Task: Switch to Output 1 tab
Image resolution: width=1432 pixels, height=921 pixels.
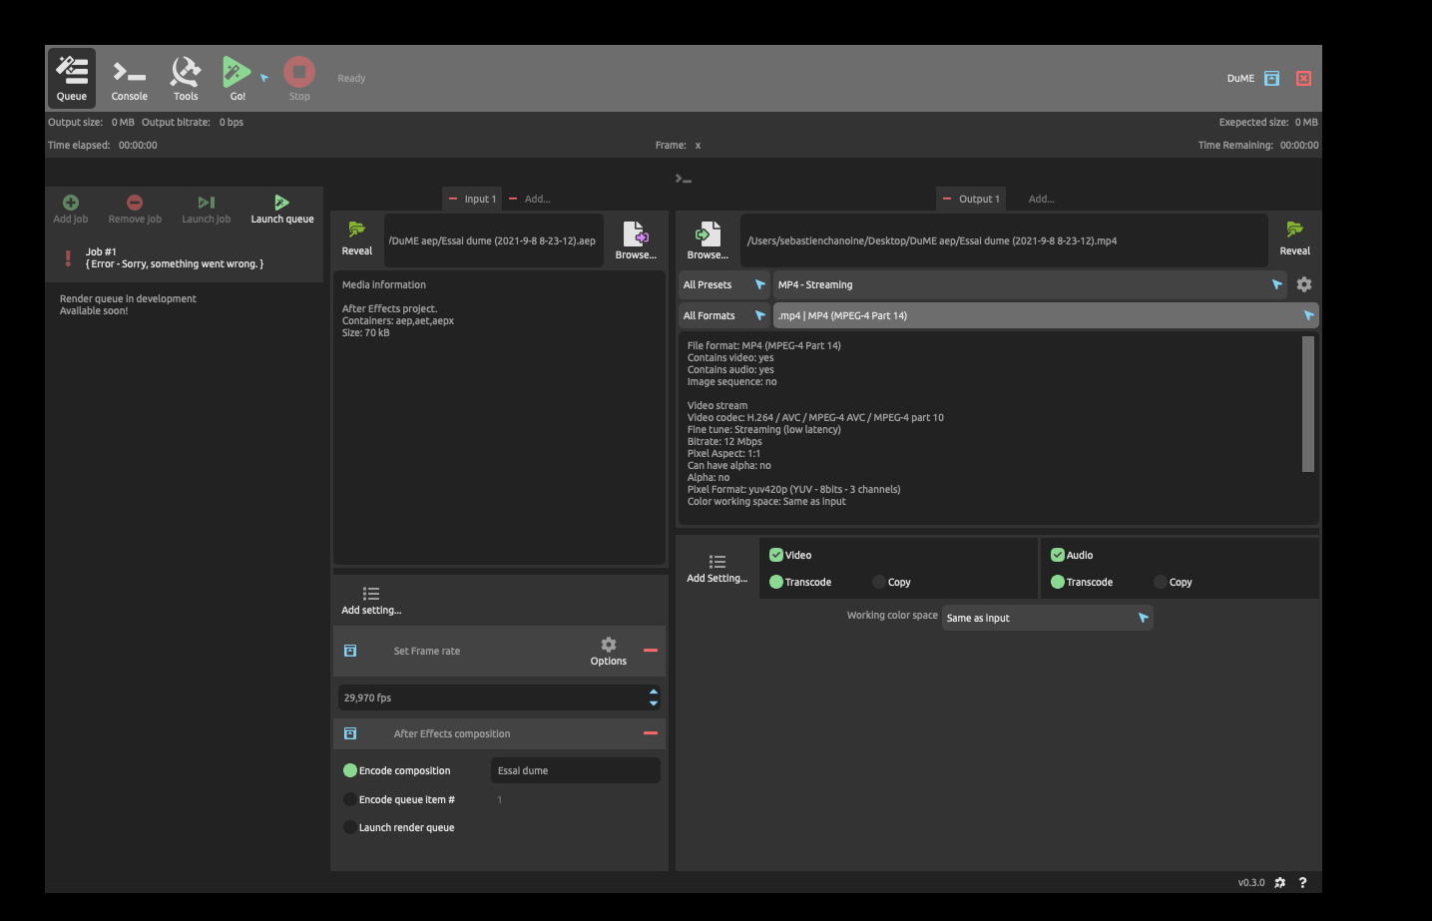Action: tap(979, 199)
